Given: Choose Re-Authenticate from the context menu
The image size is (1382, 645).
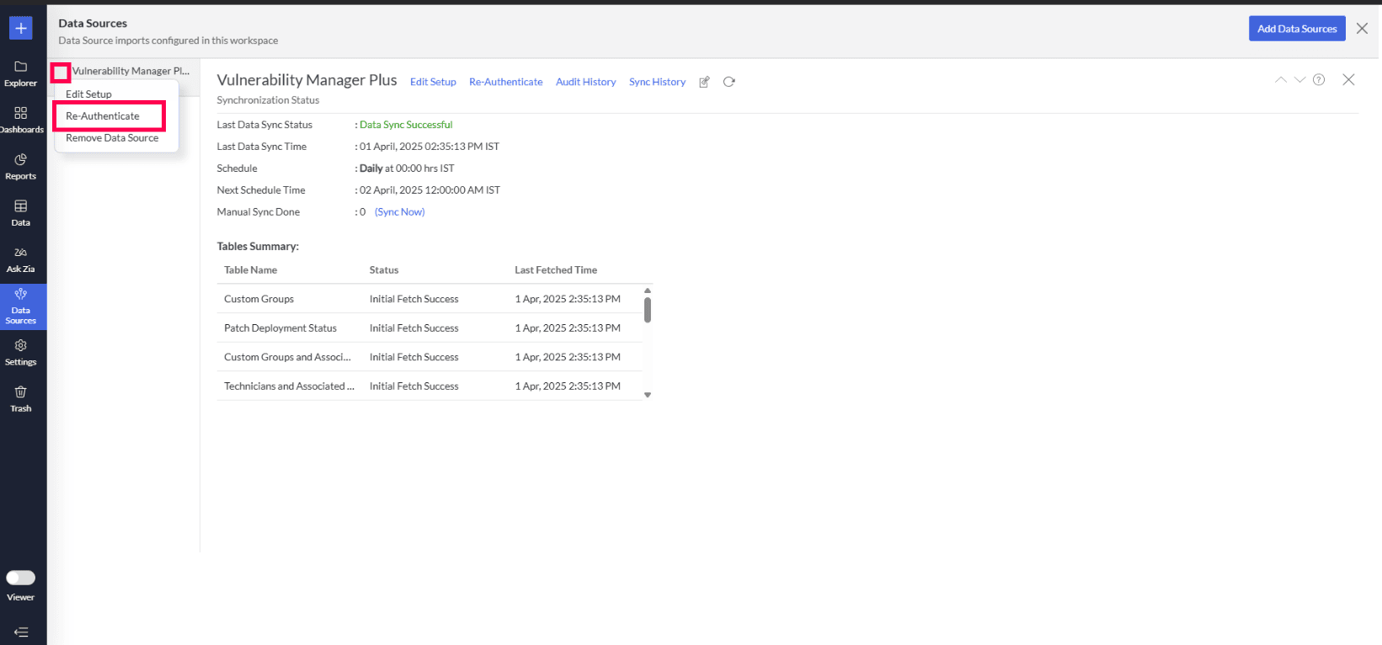Looking at the screenshot, I should point(103,116).
